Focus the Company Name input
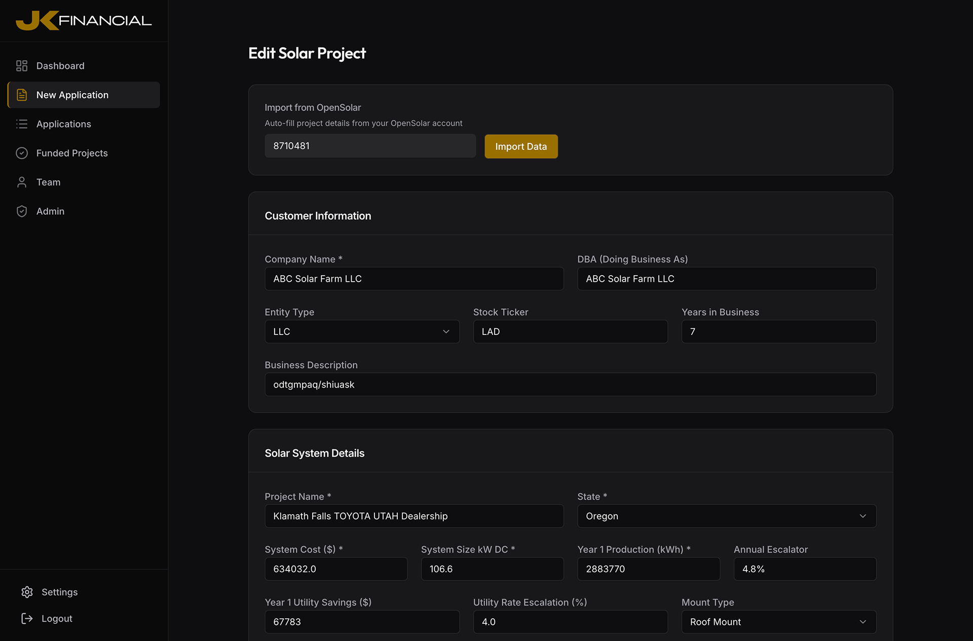 [x=414, y=279]
